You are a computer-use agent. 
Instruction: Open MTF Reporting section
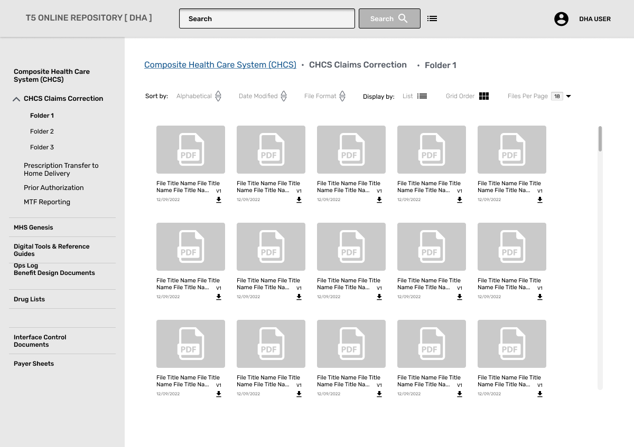pyautogui.click(x=46, y=202)
